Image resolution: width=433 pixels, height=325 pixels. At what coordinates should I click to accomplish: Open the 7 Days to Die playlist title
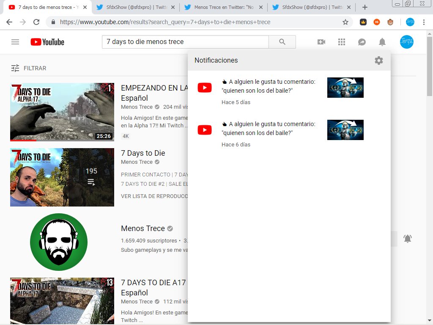tap(143, 153)
